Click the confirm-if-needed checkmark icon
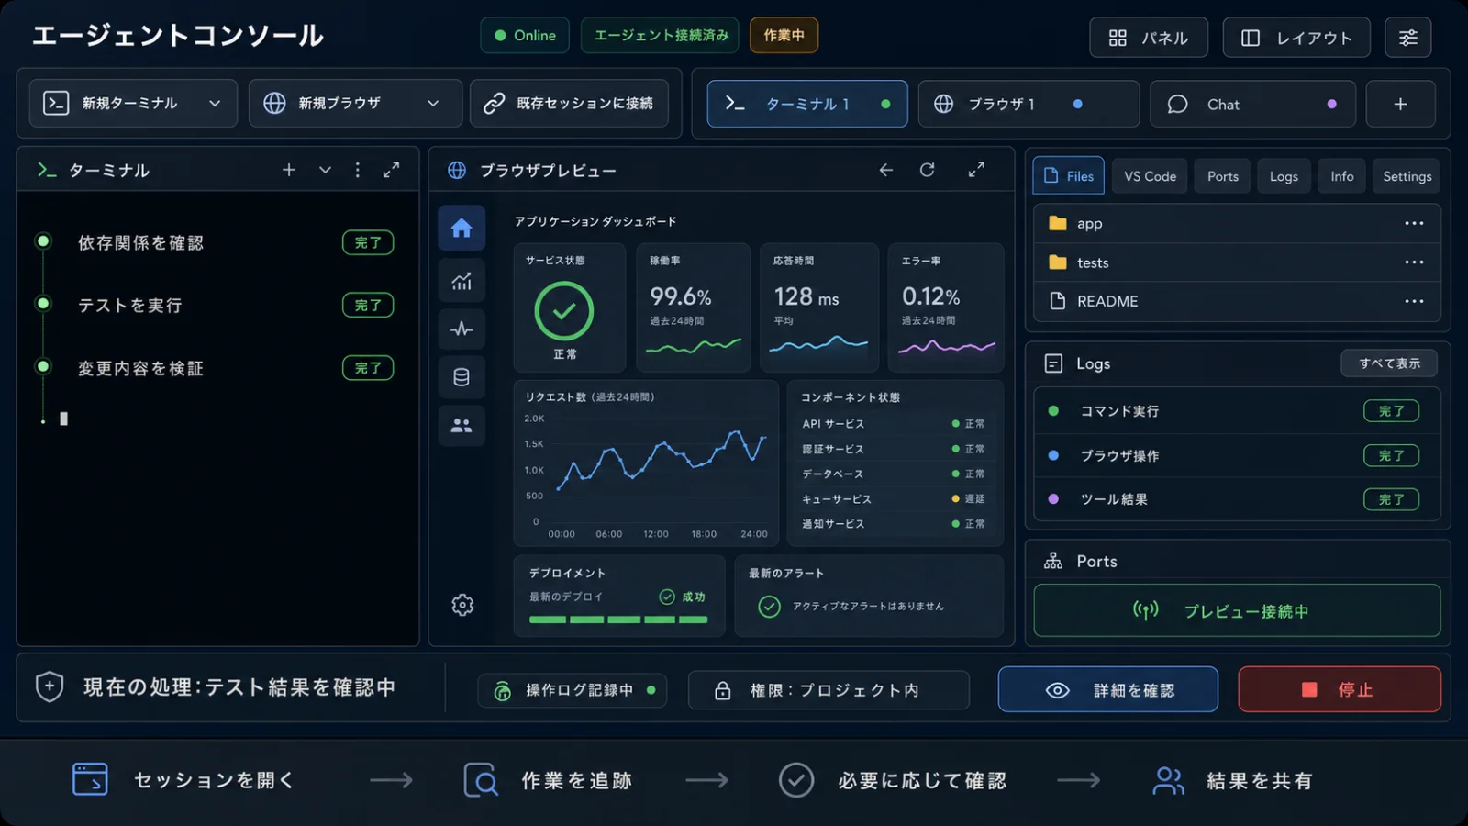 [x=796, y=780]
